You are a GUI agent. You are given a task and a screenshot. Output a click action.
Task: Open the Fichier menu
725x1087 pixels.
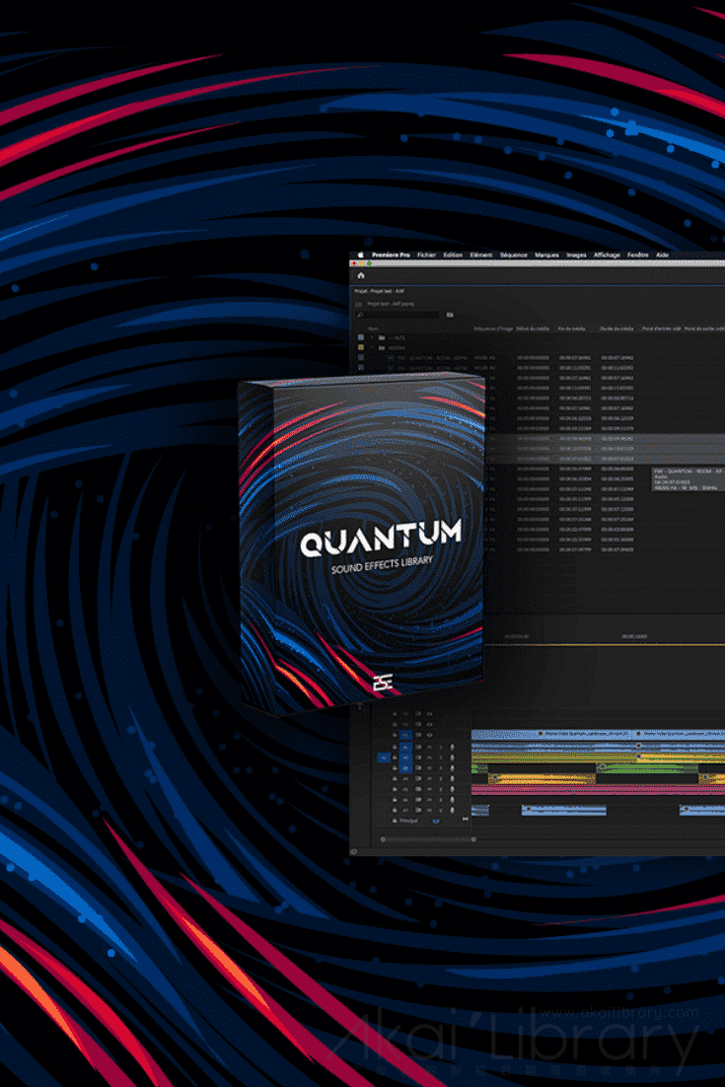click(x=426, y=255)
